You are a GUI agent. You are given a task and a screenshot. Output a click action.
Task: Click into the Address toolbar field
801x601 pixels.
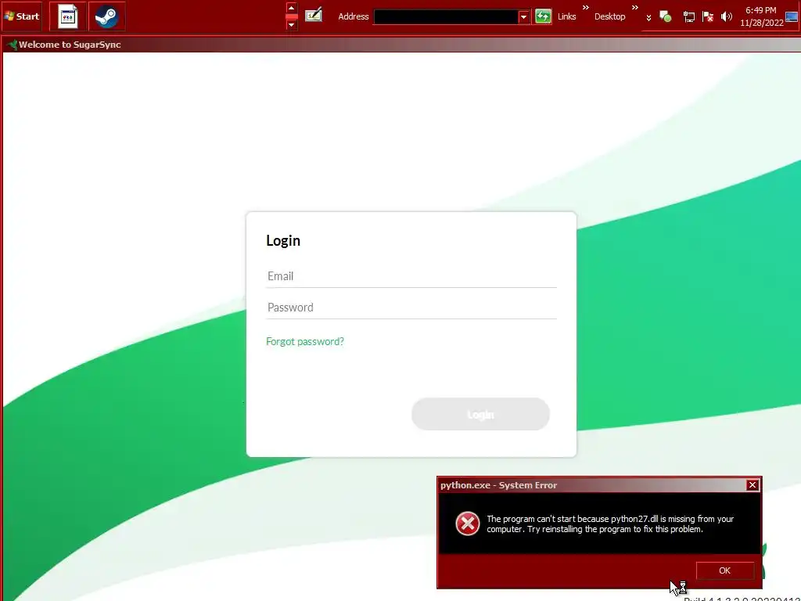coord(445,16)
